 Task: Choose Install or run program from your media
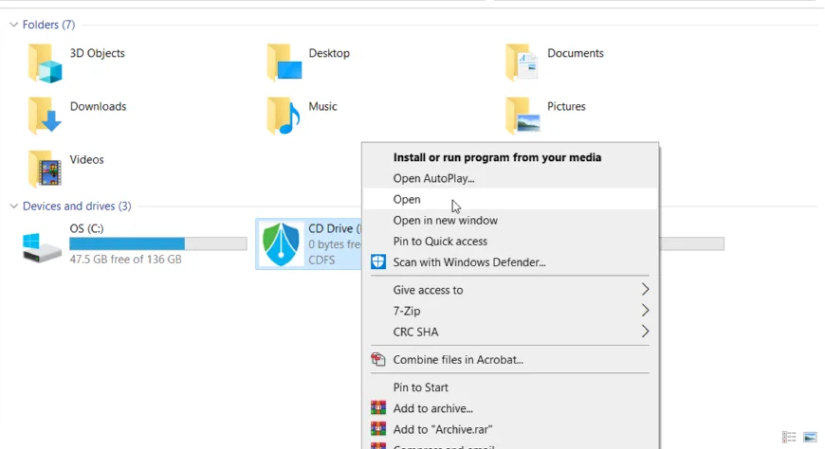[x=510, y=157]
